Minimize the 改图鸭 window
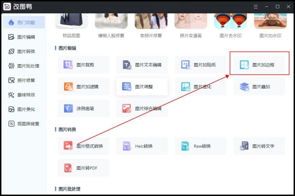 (x=266, y=7)
